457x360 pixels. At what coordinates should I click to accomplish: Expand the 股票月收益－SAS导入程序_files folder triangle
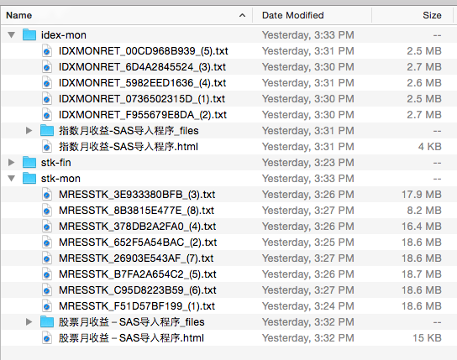(x=29, y=322)
